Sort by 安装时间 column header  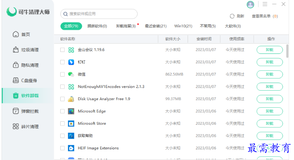point(204,39)
